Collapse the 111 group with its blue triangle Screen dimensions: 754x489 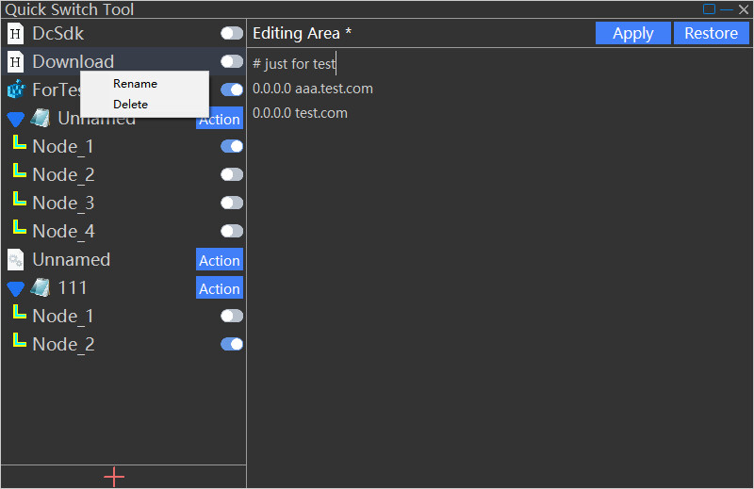coord(15,289)
